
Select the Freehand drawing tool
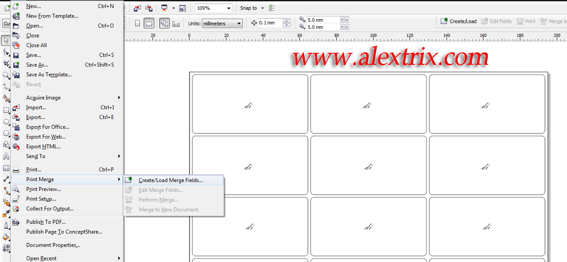6,87
